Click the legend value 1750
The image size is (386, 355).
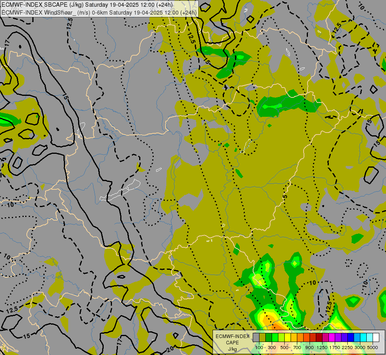[335, 348]
